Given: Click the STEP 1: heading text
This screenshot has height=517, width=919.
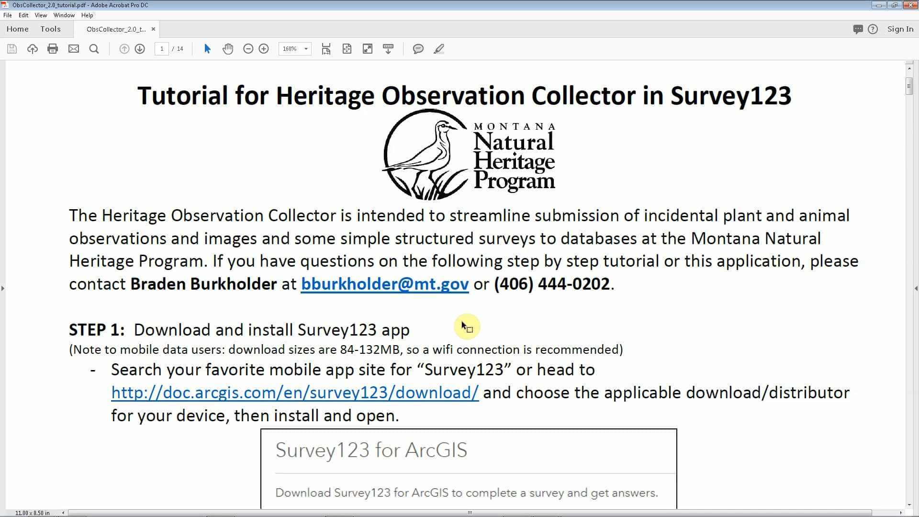Looking at the screenshot, I should (x=97, y=330).
